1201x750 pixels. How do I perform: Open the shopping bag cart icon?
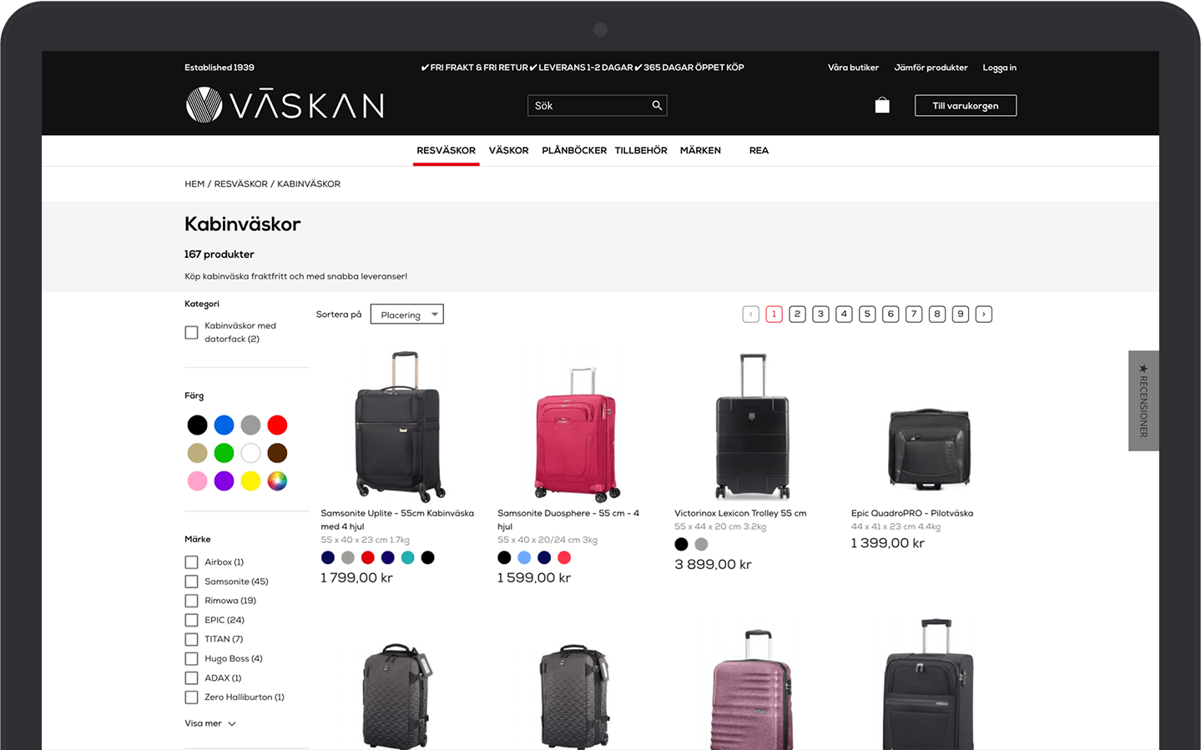882,105
